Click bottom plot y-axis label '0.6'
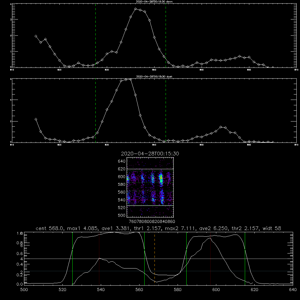300x300 pixels. (20, 253)
